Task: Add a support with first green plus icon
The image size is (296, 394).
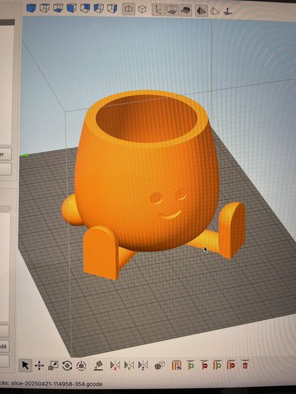Action: click(x=191, y=365)
